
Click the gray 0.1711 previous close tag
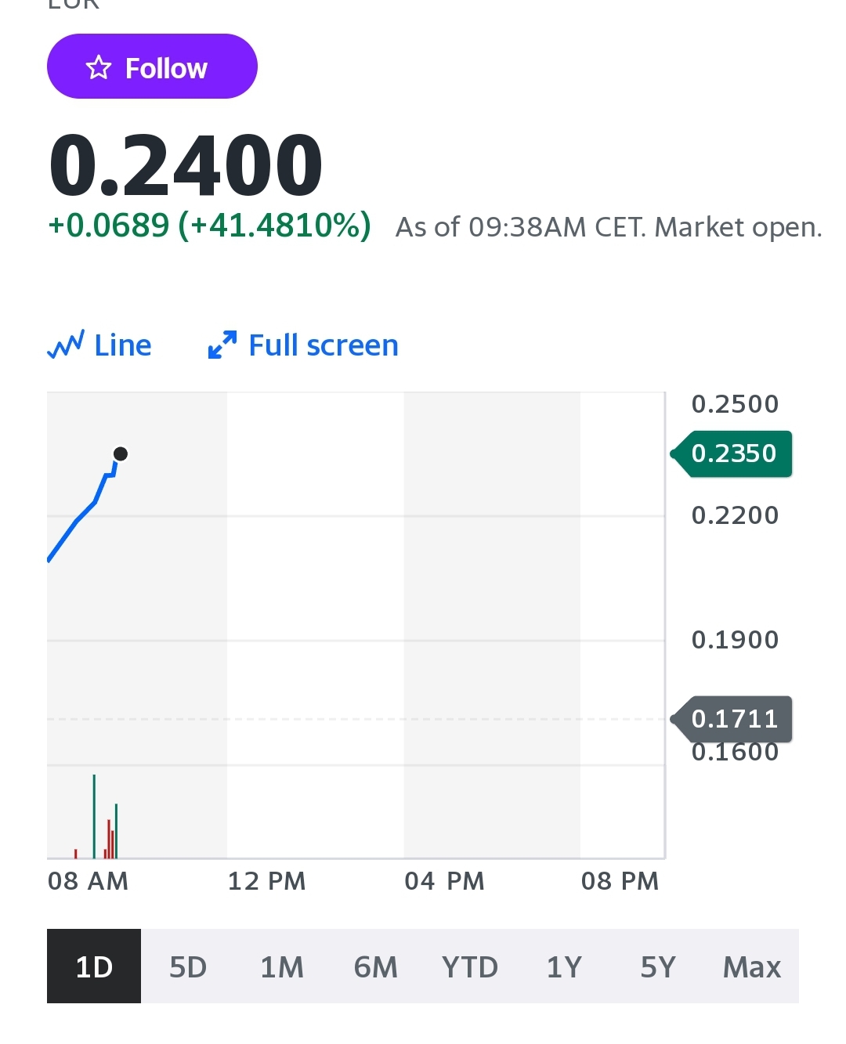(x=732, y=719)
